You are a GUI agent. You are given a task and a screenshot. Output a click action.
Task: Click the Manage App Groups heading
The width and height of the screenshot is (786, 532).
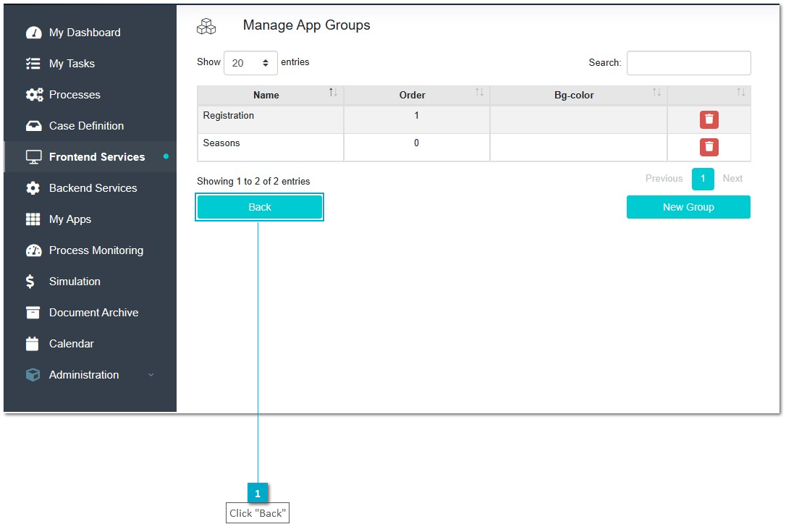tap(306, 25)
